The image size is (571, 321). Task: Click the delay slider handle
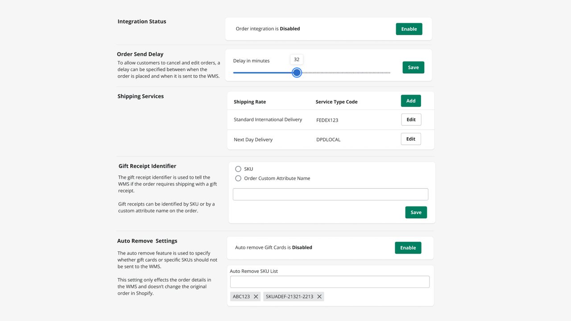tap(296, 72)
